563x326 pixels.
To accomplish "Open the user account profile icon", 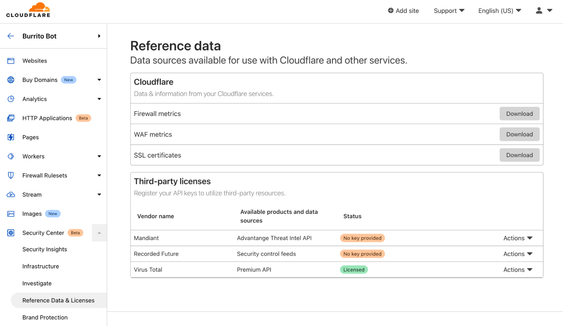I will point(539,10).
